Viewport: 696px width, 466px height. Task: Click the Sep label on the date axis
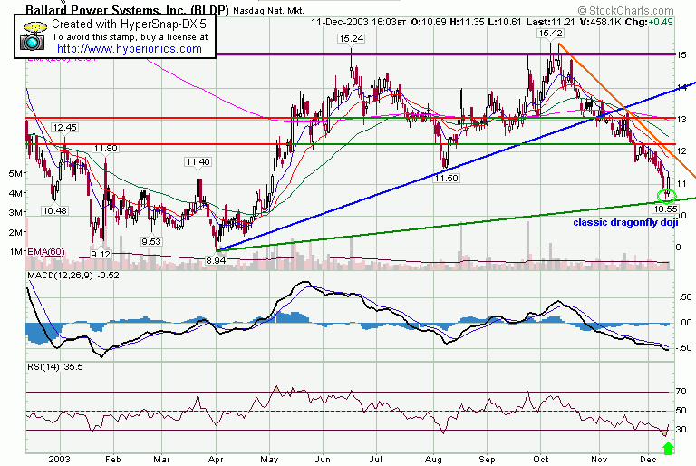click(x=487, y=460)
